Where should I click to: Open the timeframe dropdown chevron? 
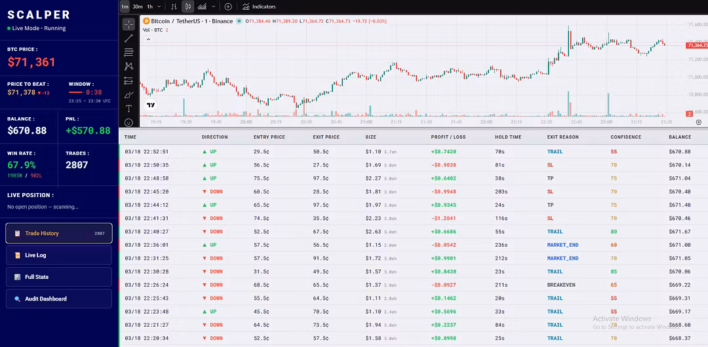tap(159, 7)
